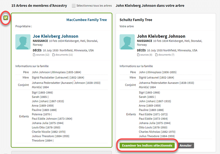Screen dimensions: 220x154
Task: Click documents (7) page icon
Action: (x=156, y=55)
